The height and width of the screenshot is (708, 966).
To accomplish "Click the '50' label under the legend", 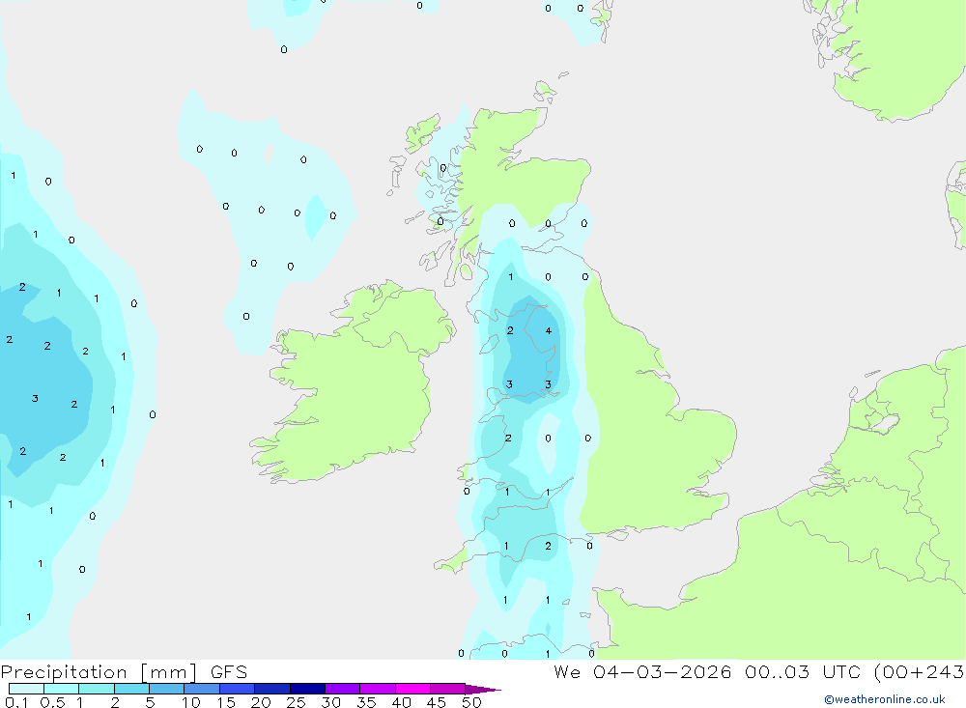I will pyautogui.click(x=471, y=702).
